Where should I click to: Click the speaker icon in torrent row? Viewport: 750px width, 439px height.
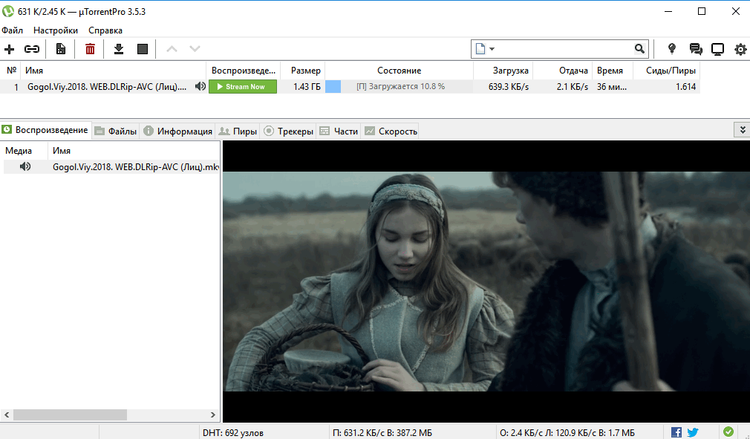(x=200, y=87)
